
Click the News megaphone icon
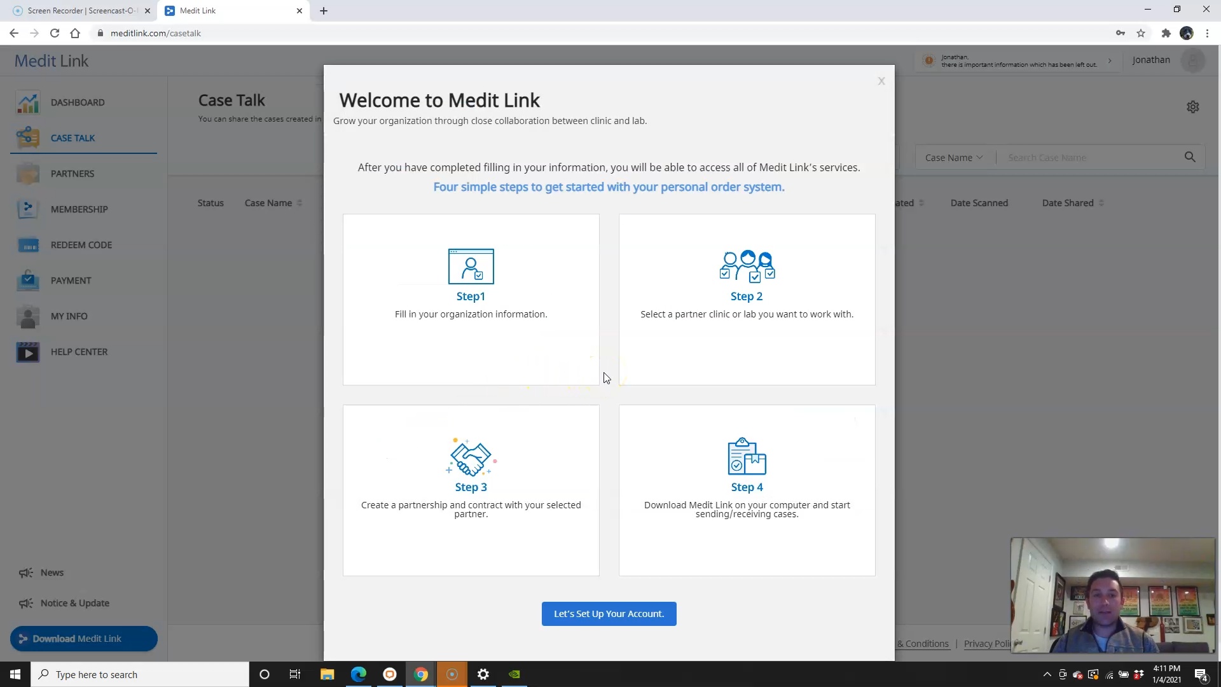26,572
